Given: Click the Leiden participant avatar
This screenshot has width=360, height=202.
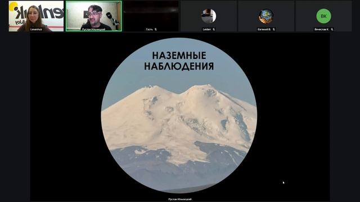Looking at the screenshot, I should click(x=209, y=16).
